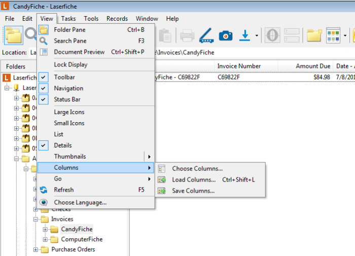Image resolution: width=355 pixels, height=256 pixels.
Task: Click the Folder Pane menu icon
Action: (x=44, y=30)
